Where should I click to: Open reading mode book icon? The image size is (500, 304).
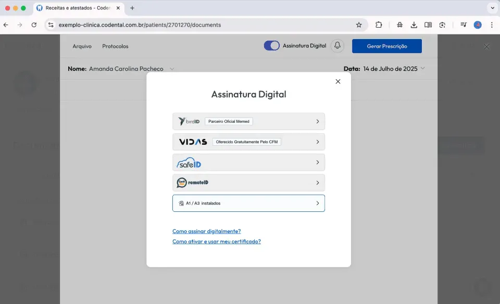(428, 25)
